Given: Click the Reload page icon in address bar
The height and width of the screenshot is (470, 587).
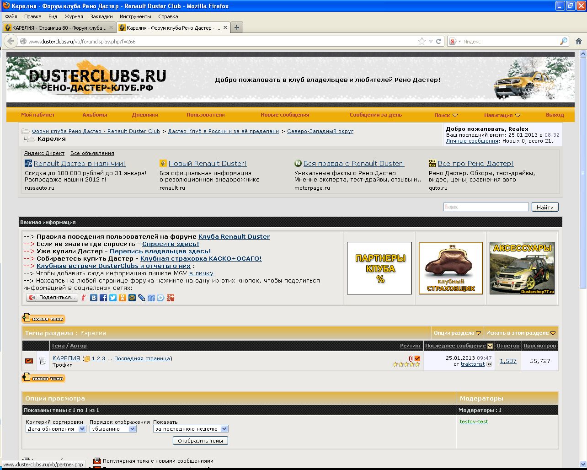Looking at the screenshot, I should coord(438,41).
